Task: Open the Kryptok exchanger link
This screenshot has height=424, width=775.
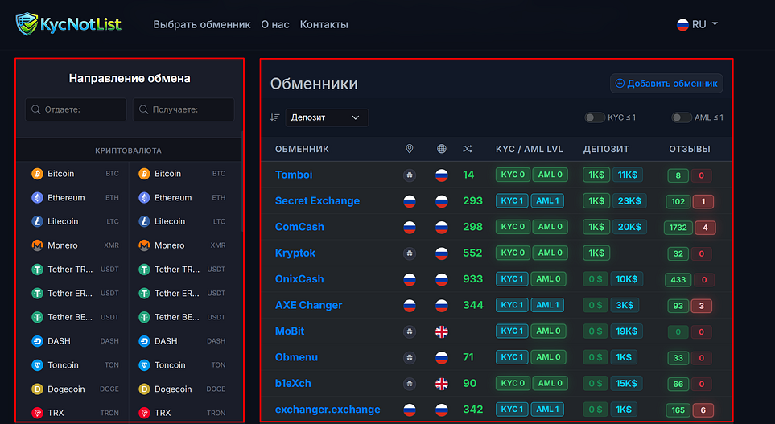Action: 295,253
